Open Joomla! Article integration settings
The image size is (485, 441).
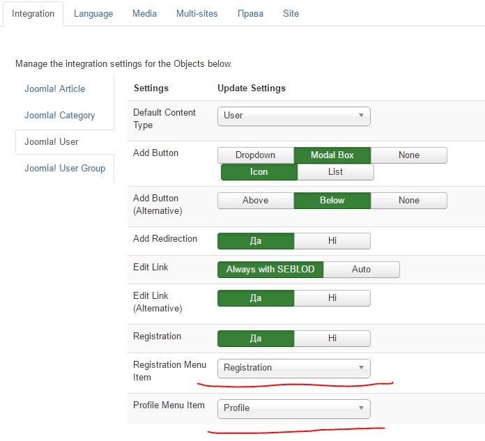click(x=55, y=88)
